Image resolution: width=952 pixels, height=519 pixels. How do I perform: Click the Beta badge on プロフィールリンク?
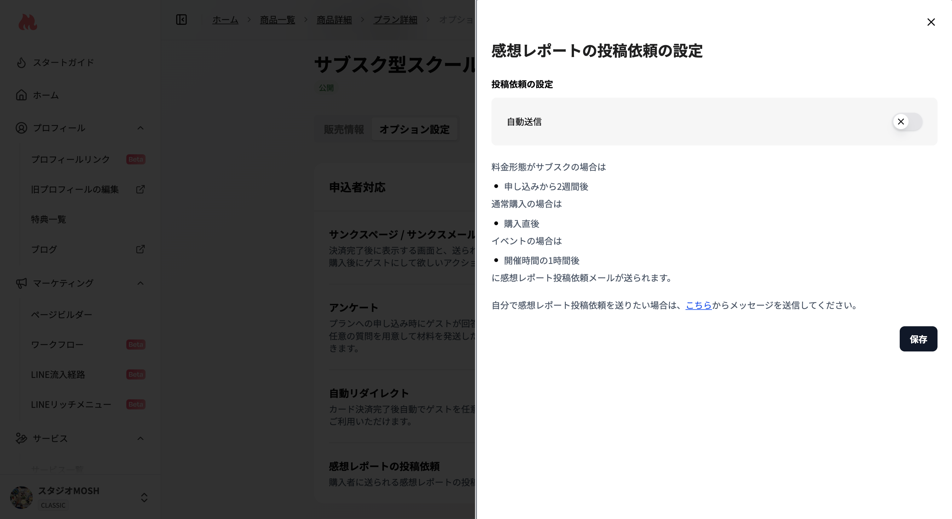(136, 159)
